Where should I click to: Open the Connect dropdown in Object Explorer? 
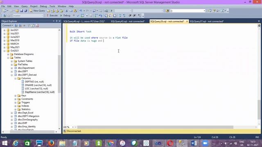click(8, 25)
